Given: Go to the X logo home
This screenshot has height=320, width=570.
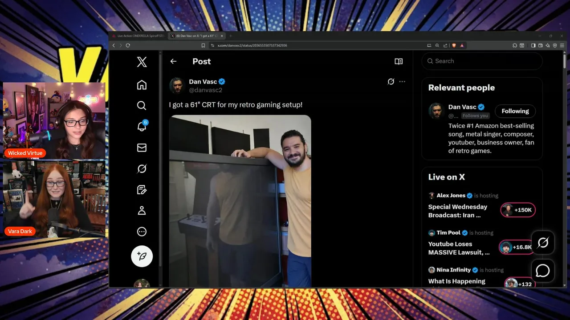Looking at the screenshot, I should [142, 62].
